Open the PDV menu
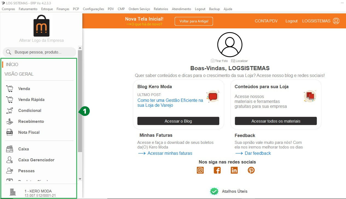346x199 pixels. tap(111, 9)
